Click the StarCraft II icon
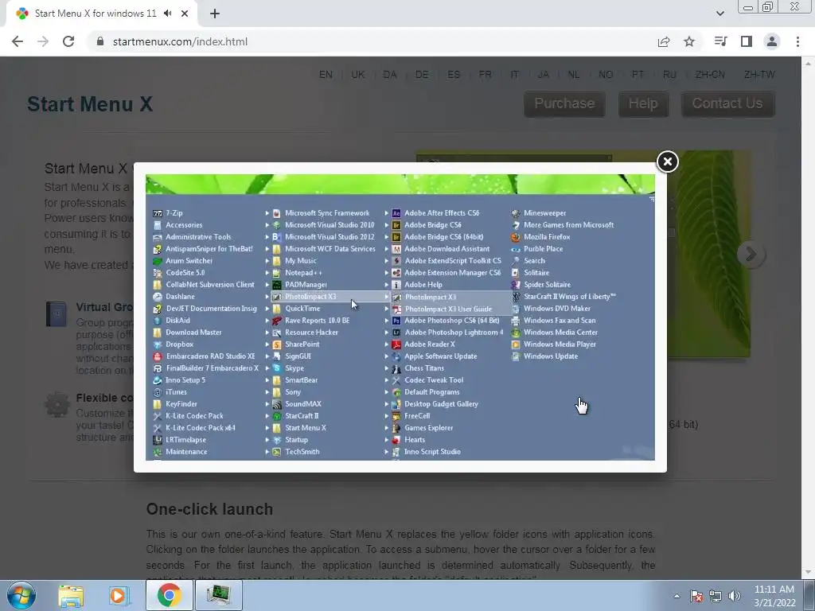 [276, 416]
